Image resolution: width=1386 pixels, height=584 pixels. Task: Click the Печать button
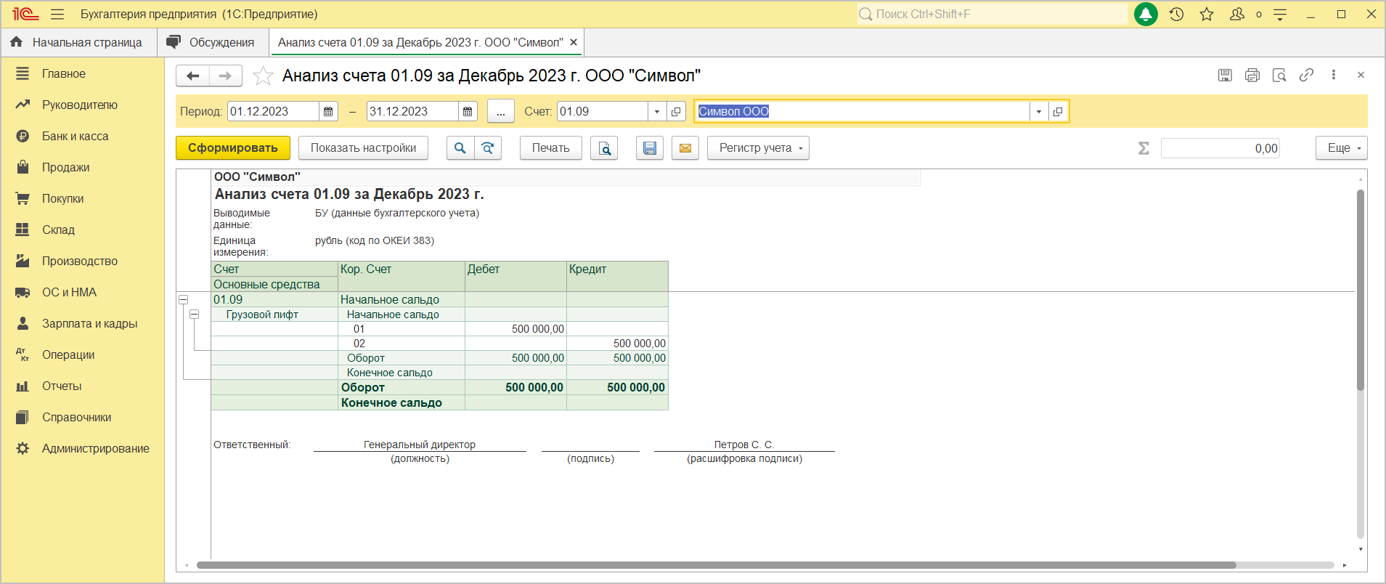tap(550, 148)
